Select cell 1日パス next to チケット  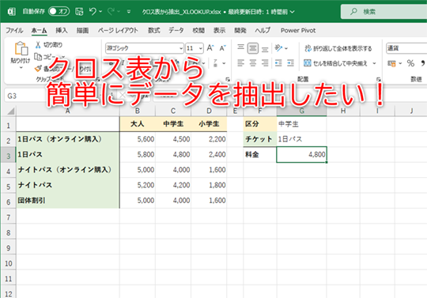point(302,139)
